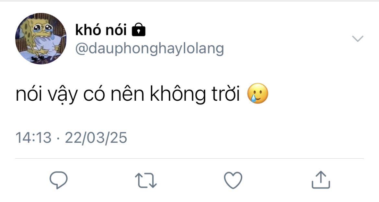Open the khó nói display name
The width and height of the screenshot is (379, 202).
pos(101,30)
